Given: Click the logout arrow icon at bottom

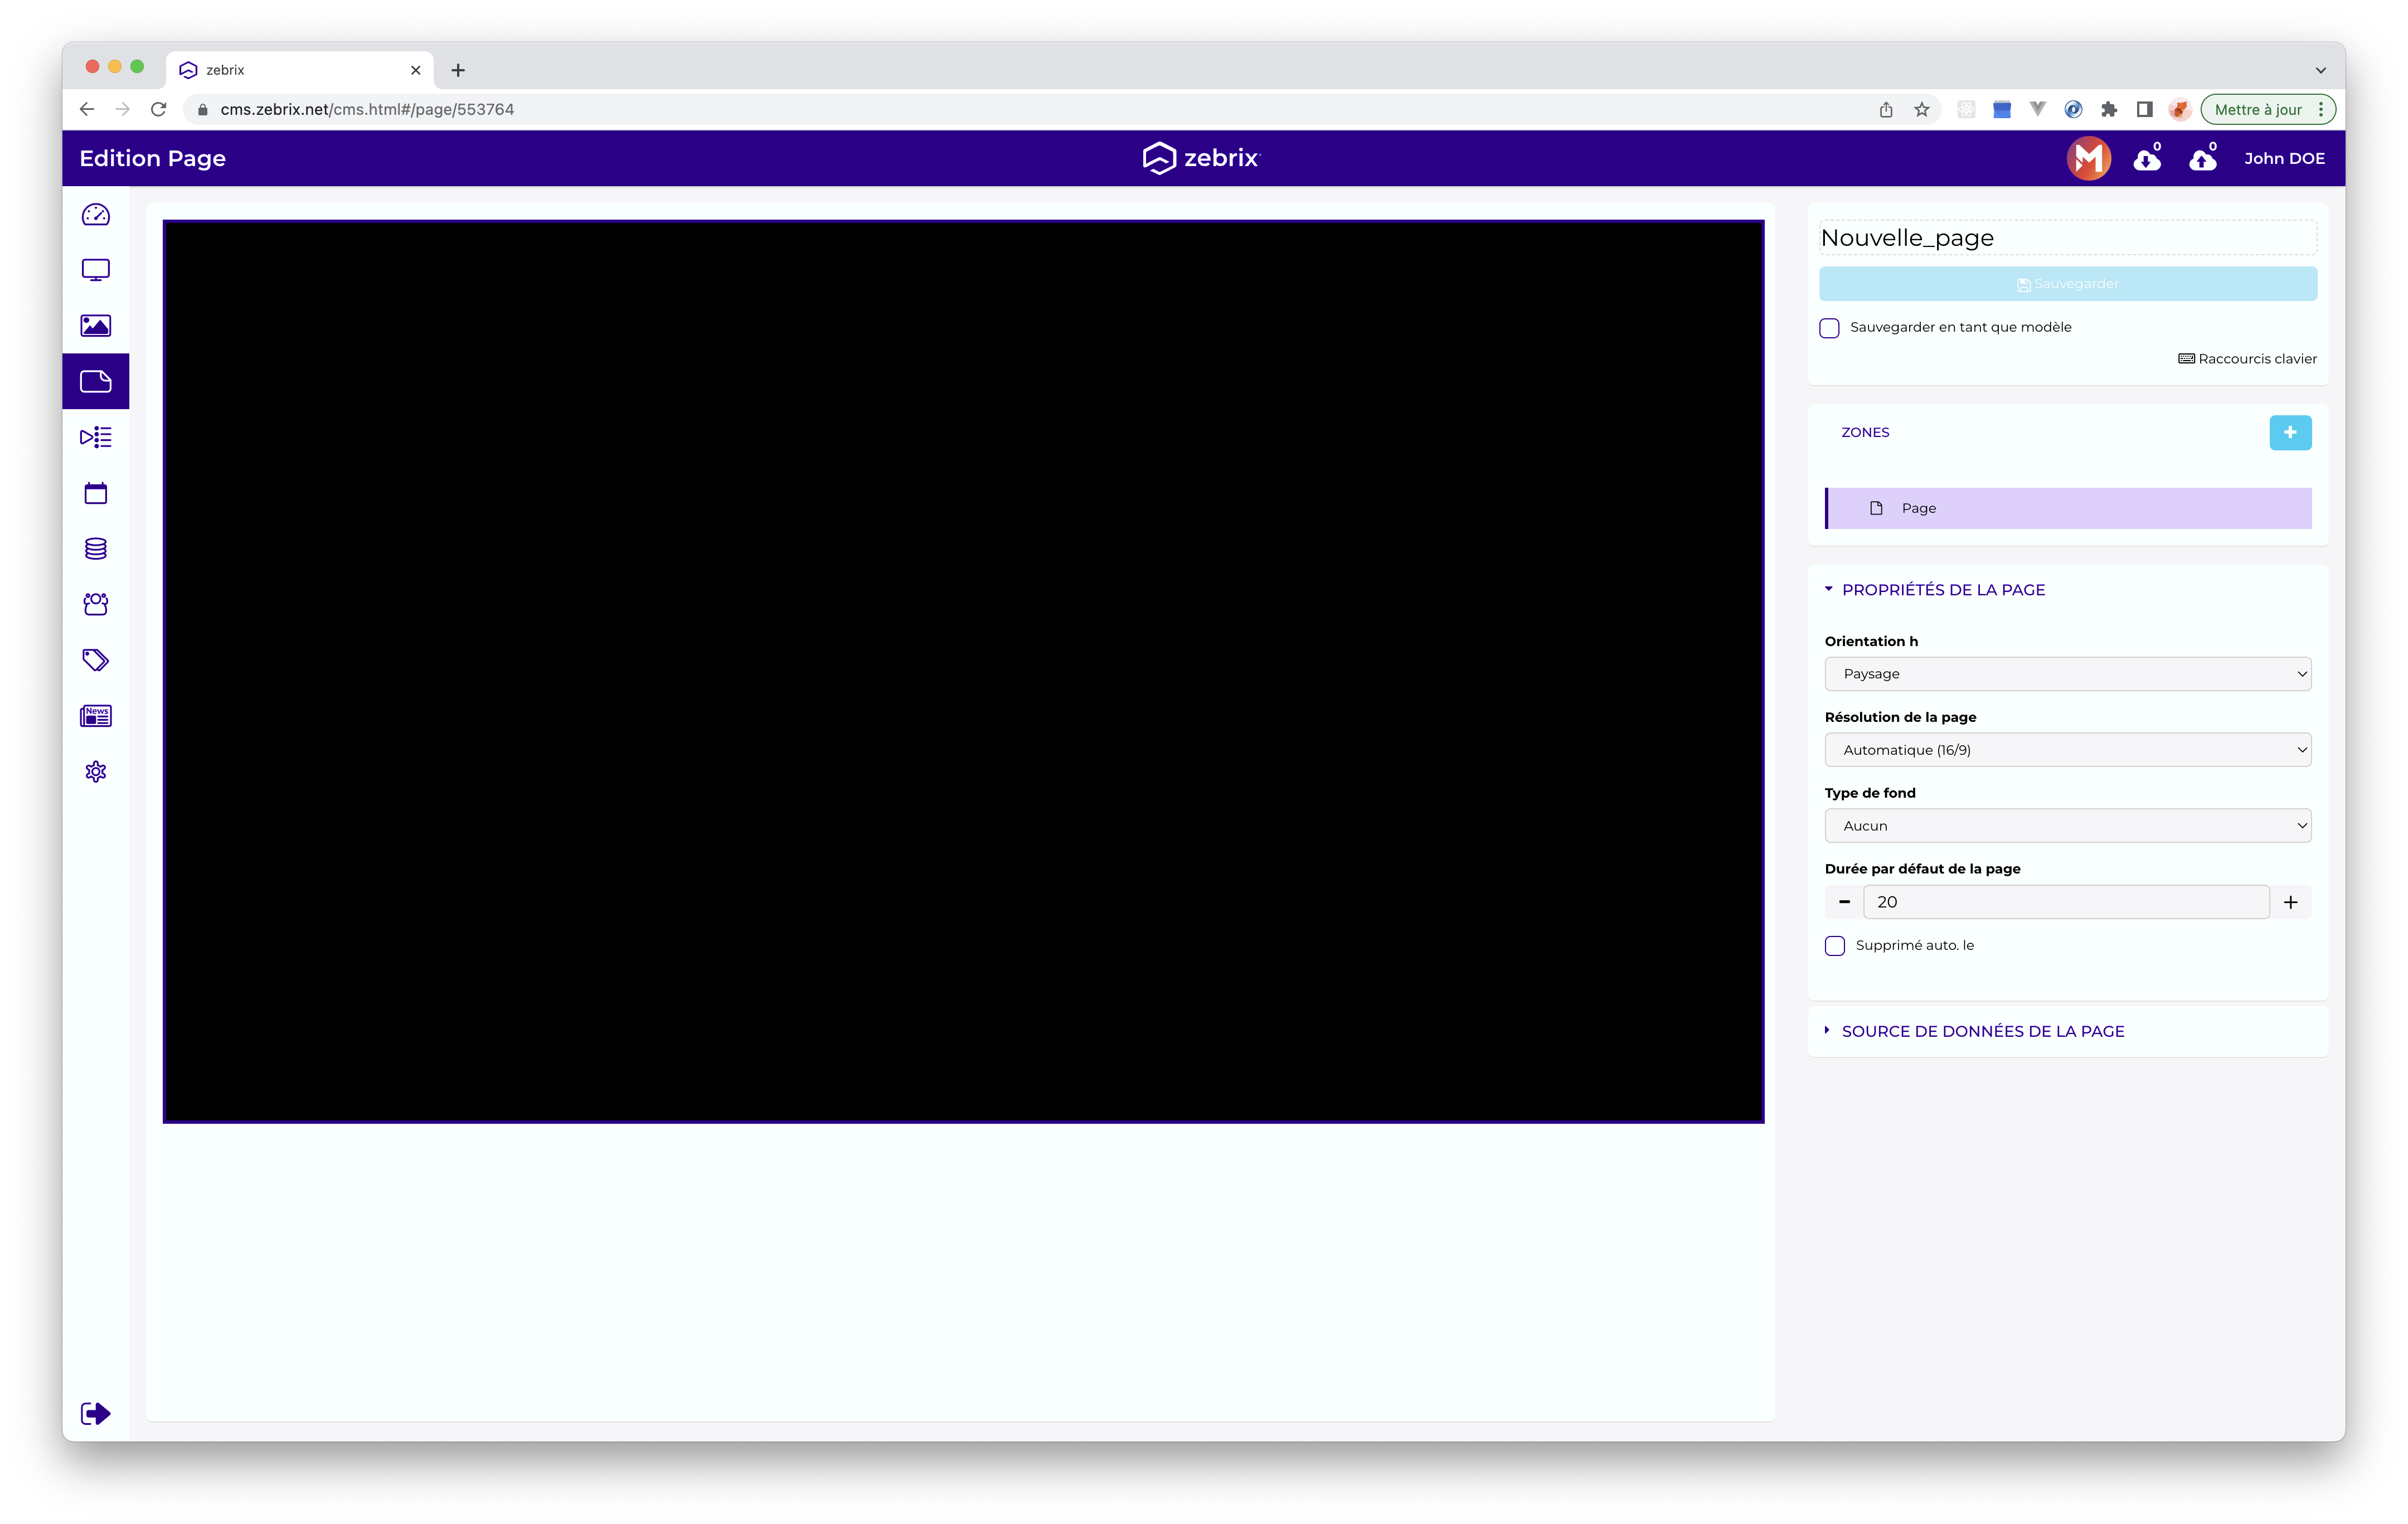Looking at the screenshot, I should click(x=95, y=1413).
